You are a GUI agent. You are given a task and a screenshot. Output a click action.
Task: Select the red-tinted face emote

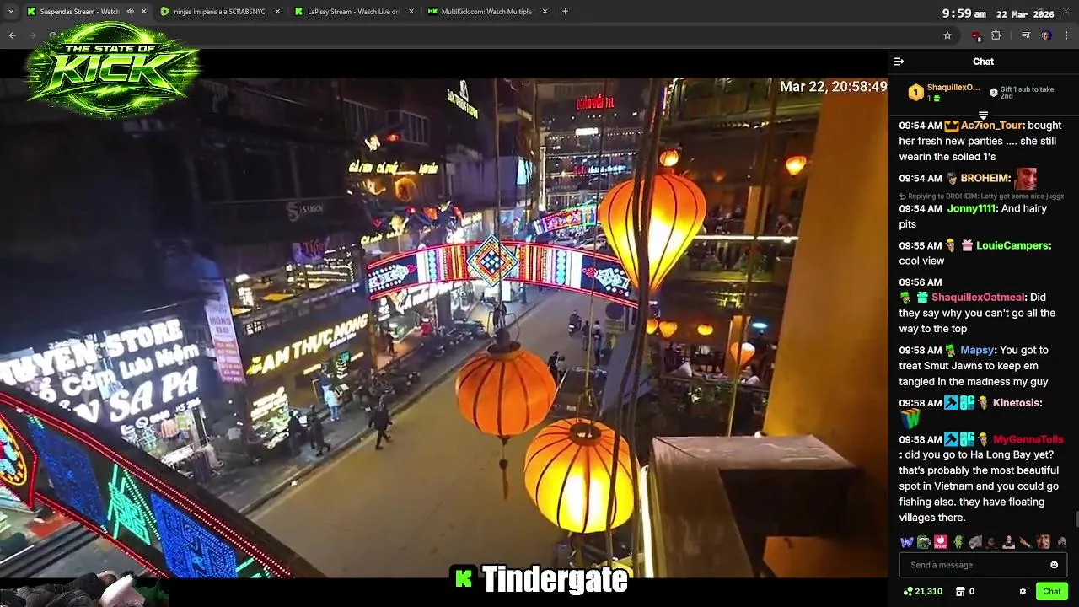pos(1043,542)
